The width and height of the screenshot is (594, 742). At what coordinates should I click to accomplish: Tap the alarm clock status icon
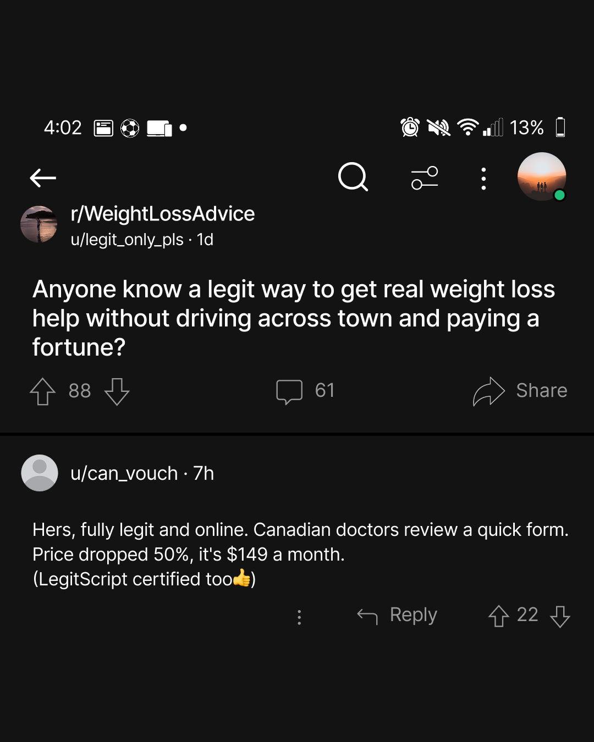point(410,128)
